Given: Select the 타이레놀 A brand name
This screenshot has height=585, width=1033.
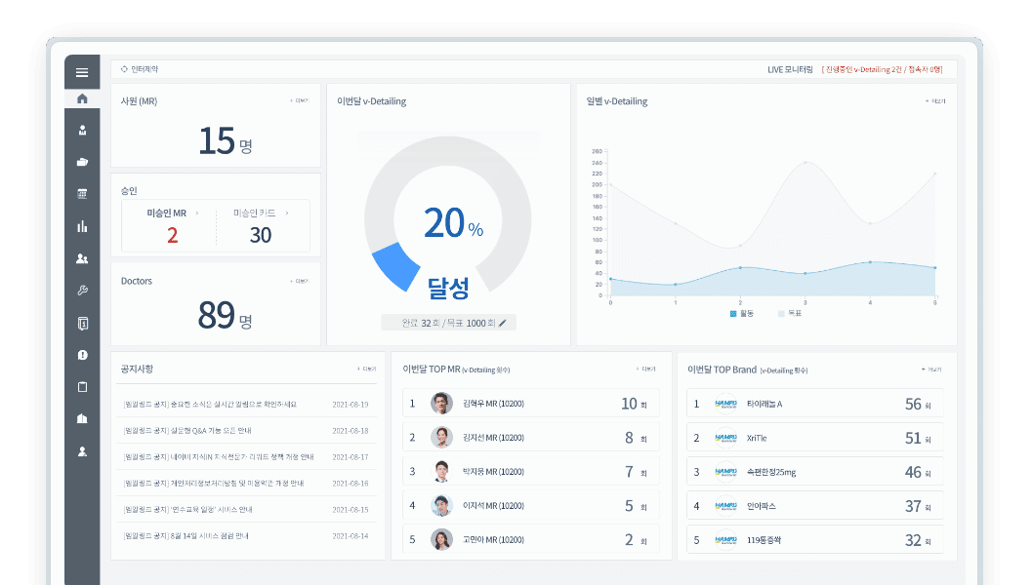Looking at the screenshot, I should (764, 404).
